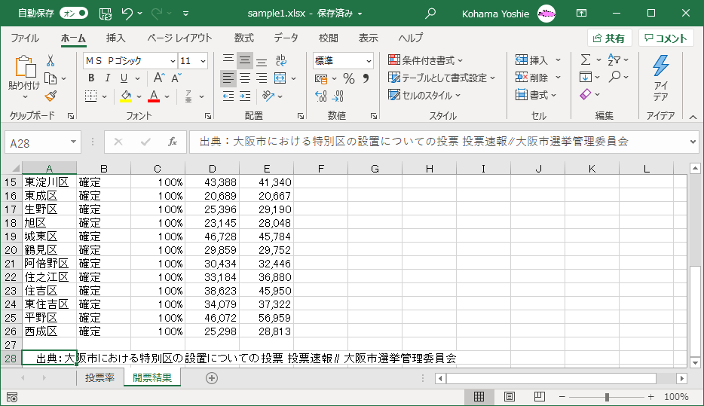Open font name dropdown MS Pゴシック
704x406 pixels.
click(x=173, y=60)
